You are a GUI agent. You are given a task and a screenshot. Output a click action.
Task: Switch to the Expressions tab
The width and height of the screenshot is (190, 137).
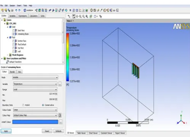click(x=22, y=16)
